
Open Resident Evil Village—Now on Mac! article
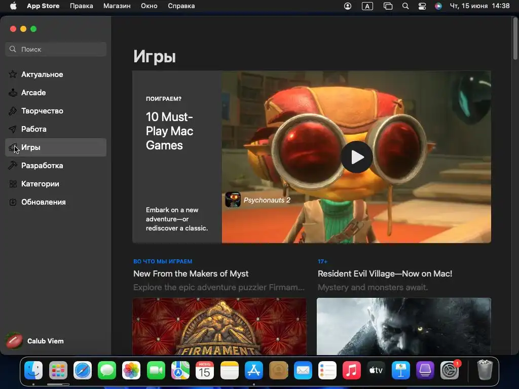tap(385, 274)
